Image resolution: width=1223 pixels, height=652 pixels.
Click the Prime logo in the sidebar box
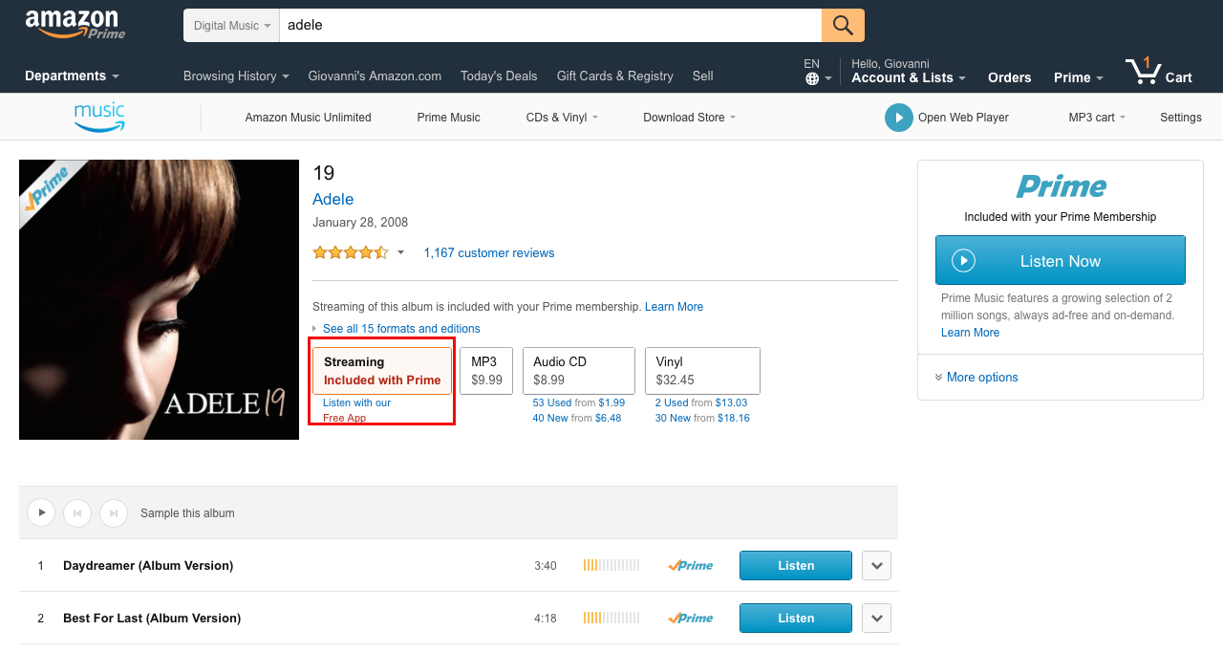pyautogui.click(x=1061, y=186)
